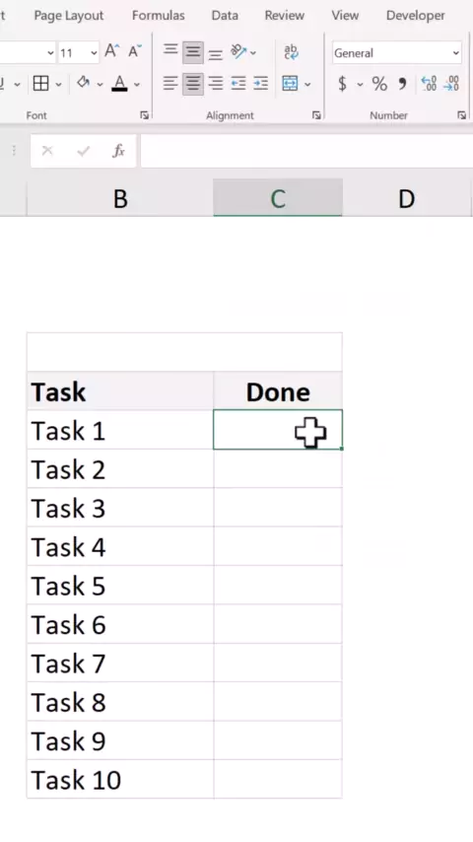The height and width of the screenshot is (842, 473).
Task: Expand the Borders dropdown arrow
Action: click(x=58, y=85)
